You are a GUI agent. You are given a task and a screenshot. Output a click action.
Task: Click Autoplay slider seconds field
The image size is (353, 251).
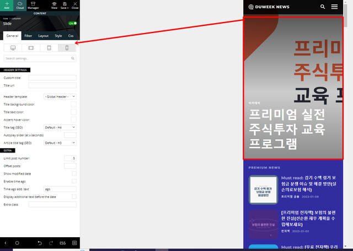(70, 135)
